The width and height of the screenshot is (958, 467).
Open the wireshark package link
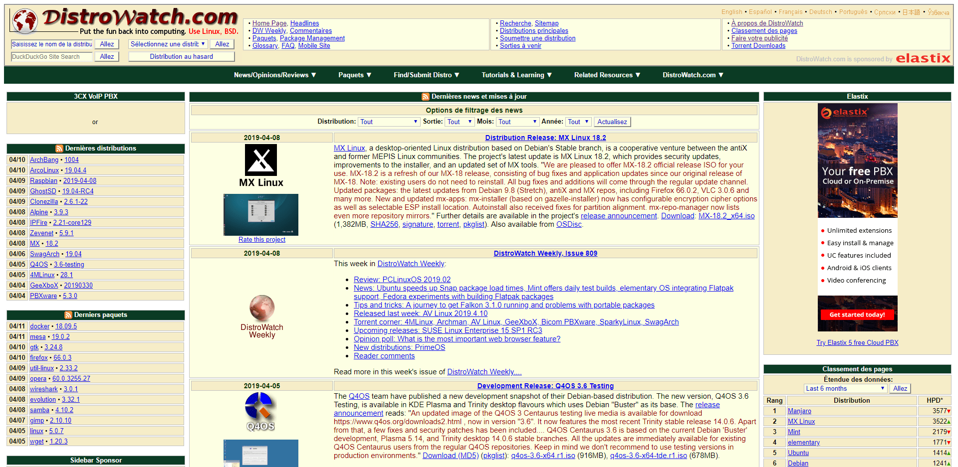click(44, 389)
